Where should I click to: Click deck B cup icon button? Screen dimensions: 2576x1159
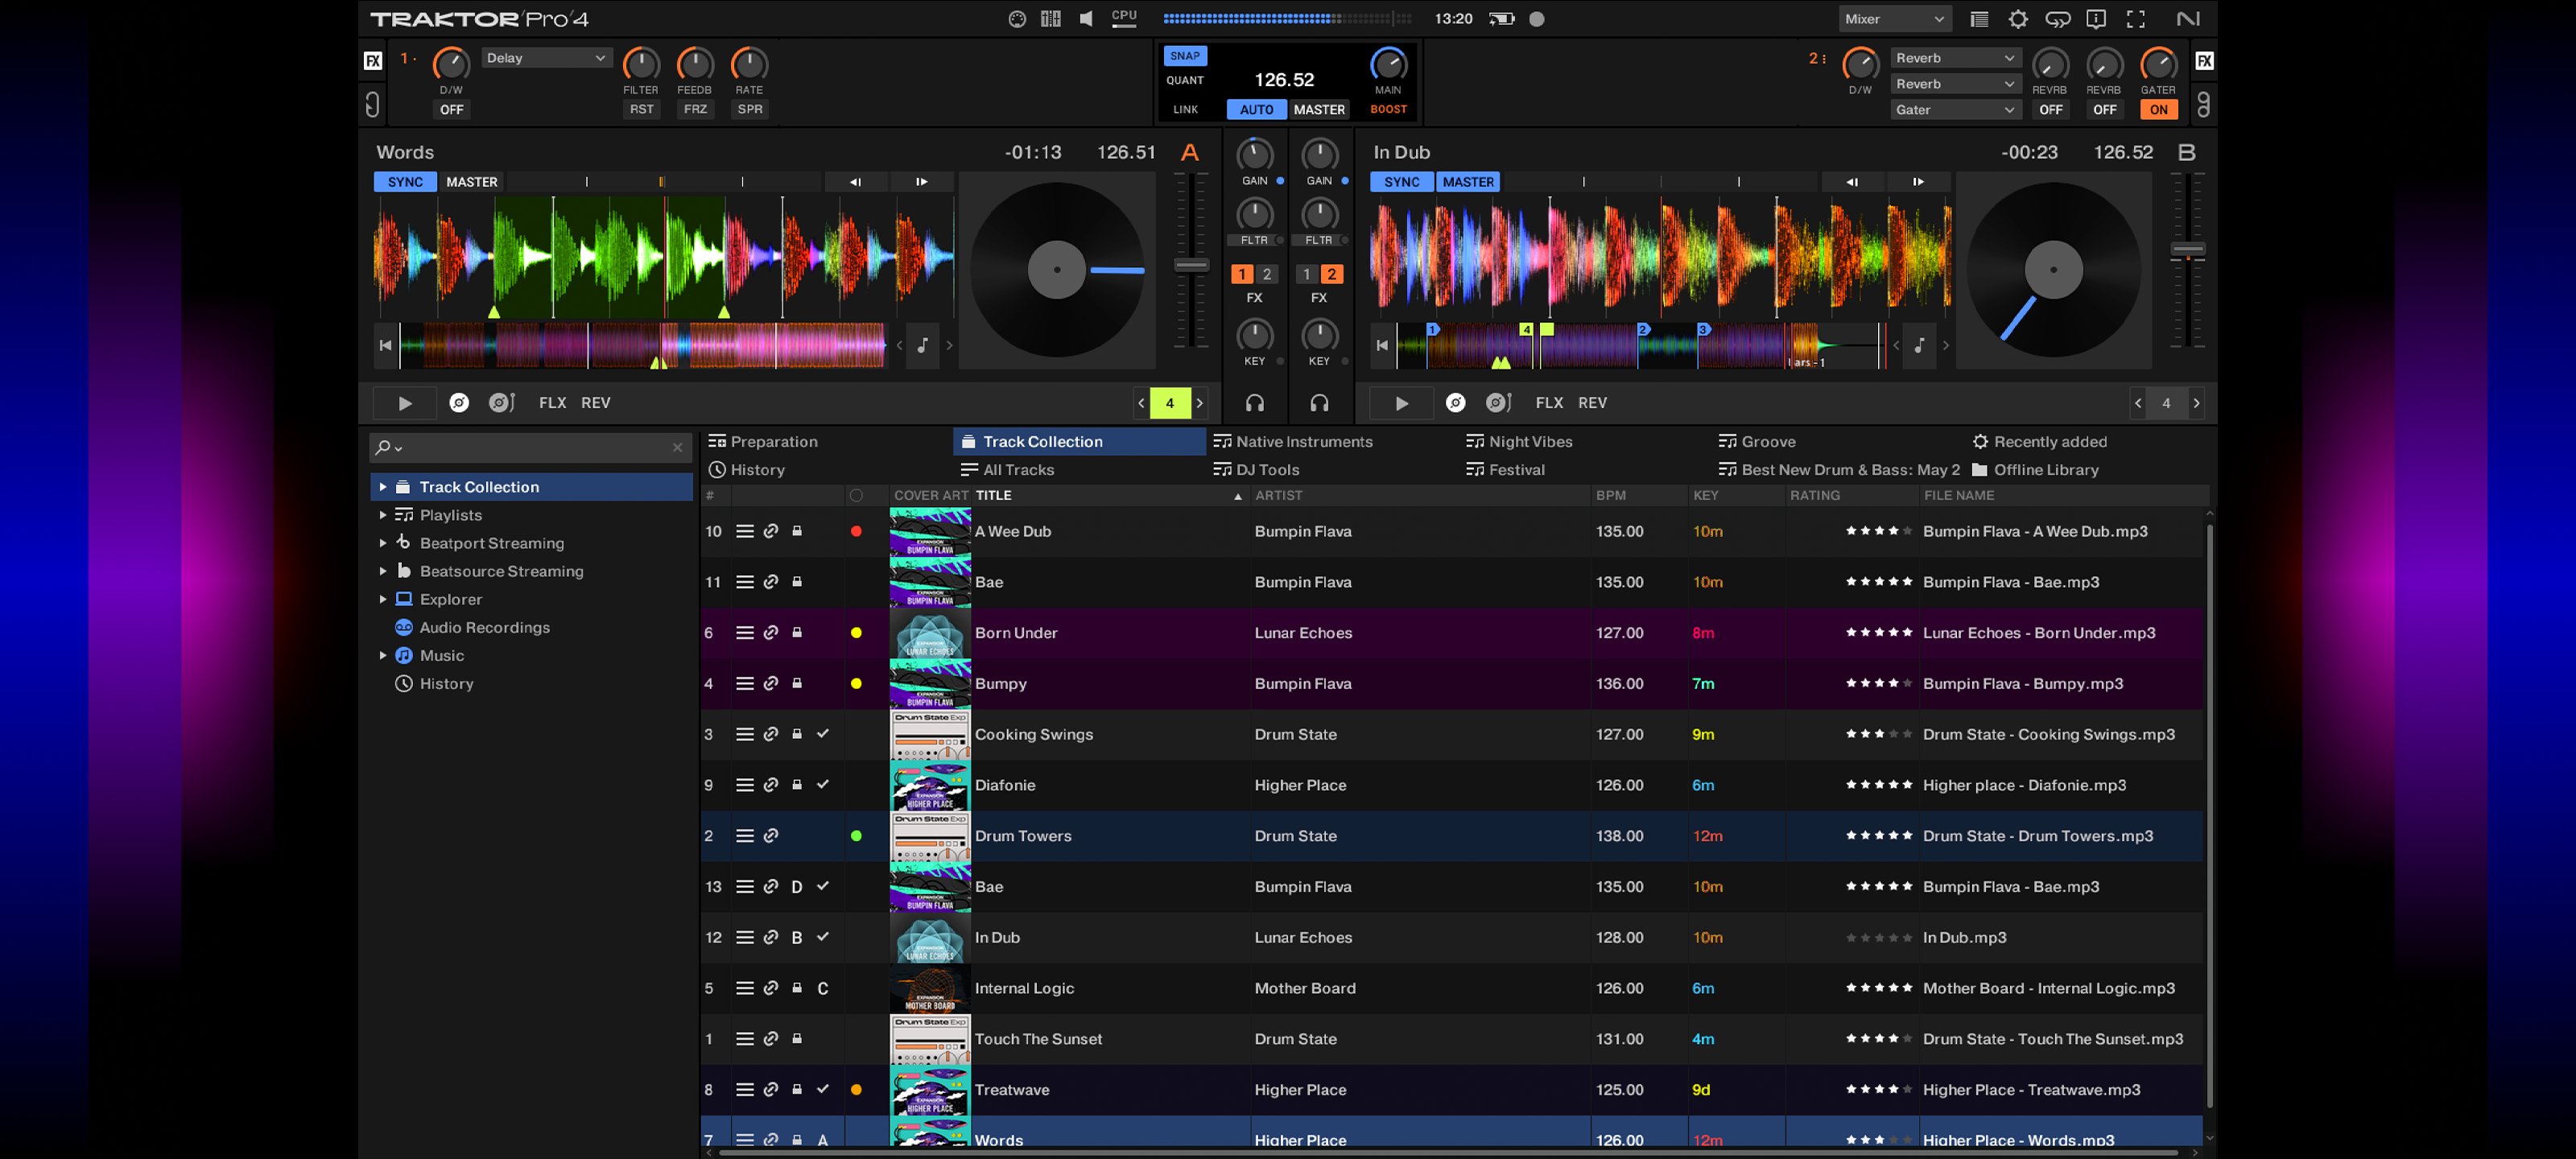1498,403
